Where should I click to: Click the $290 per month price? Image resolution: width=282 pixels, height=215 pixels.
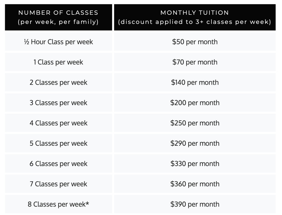[195, 143]
